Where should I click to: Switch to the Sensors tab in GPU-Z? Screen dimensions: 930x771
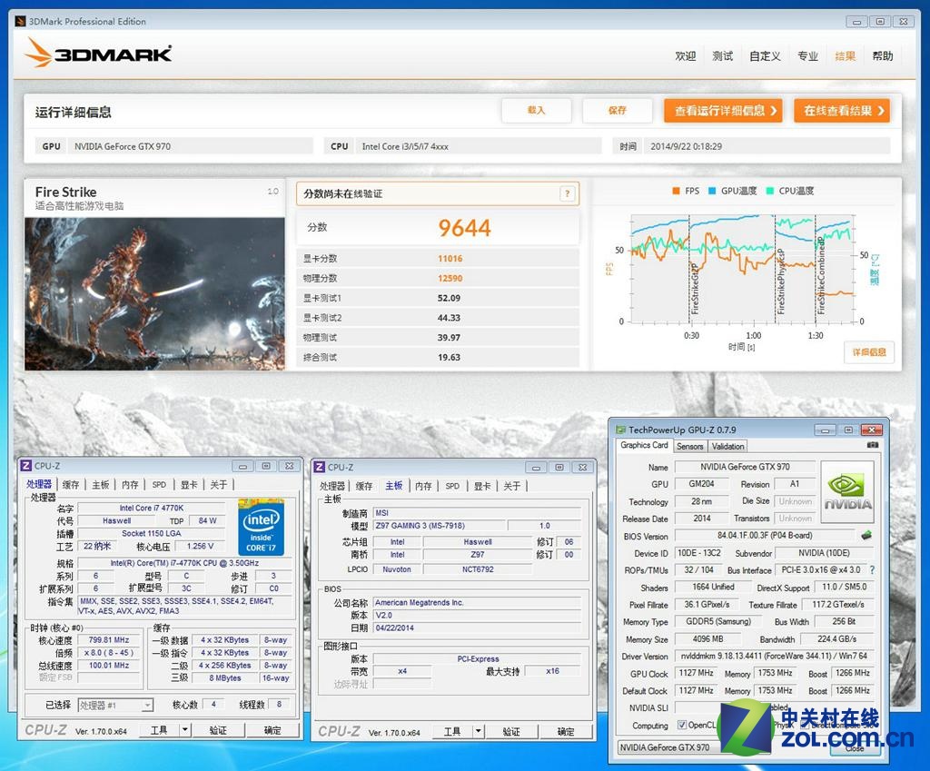click(689, 446)
